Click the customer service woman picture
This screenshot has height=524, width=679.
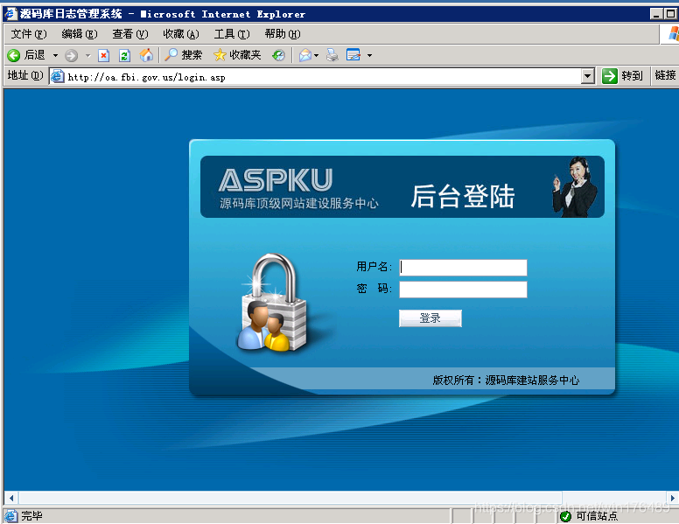pyautogui.click(x=575, y=187)
